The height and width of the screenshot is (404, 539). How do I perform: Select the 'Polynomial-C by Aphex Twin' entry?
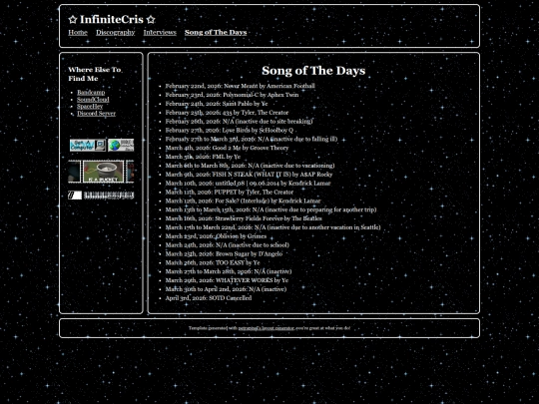(232, 95)
